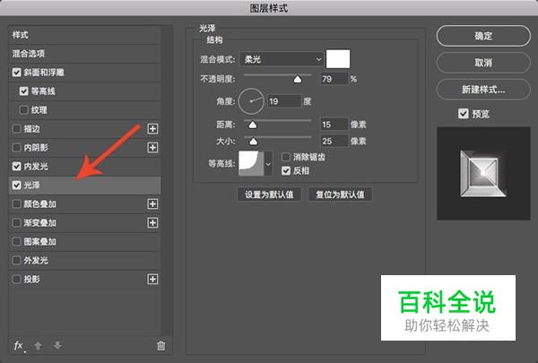
Task: Add another Inner Shadow (内阴影) plus icon
Action: (x=152, y=148)
